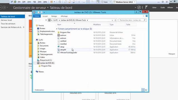Select Favoris in the navigation pane
The width and height of the screenshot is (178, 100).
pyautogui.click(x=41, y=26)
